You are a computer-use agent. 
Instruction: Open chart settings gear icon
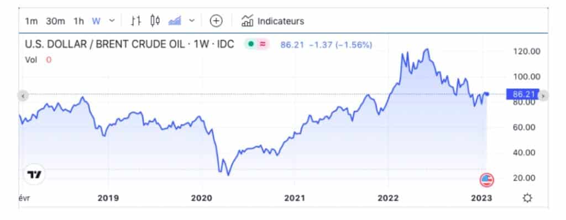point(527,198)
